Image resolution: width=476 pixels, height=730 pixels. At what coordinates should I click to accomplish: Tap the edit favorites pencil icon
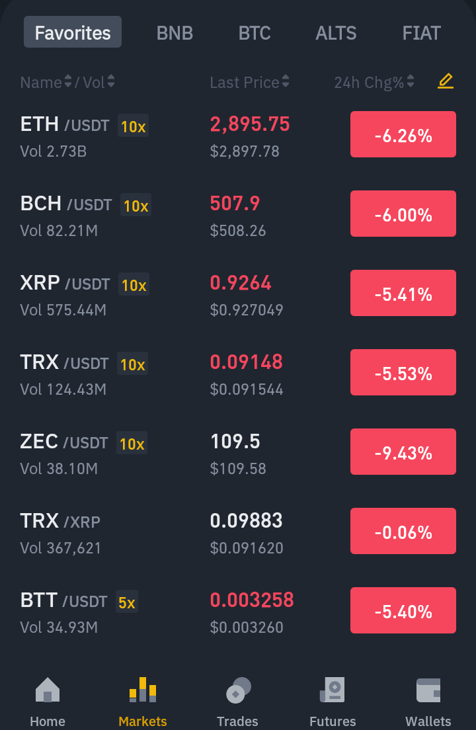[446, 81]
